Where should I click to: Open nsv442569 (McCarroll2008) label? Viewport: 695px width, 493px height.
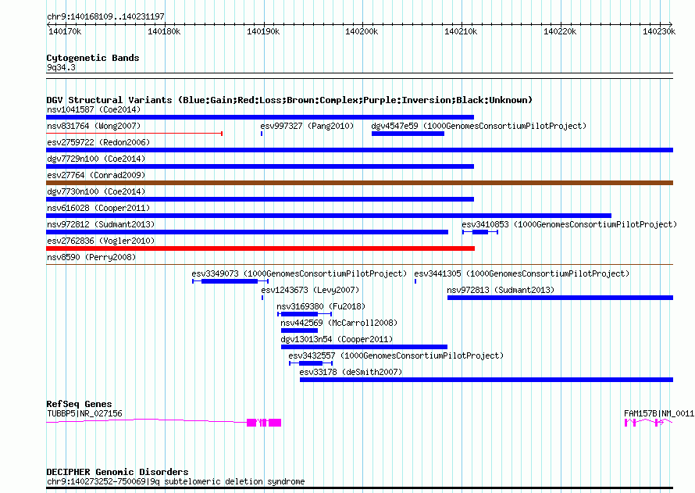(x=339, y=323)
